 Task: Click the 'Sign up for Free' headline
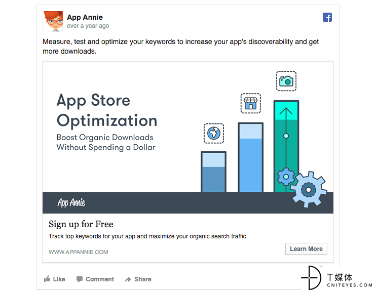coord(81,224)
